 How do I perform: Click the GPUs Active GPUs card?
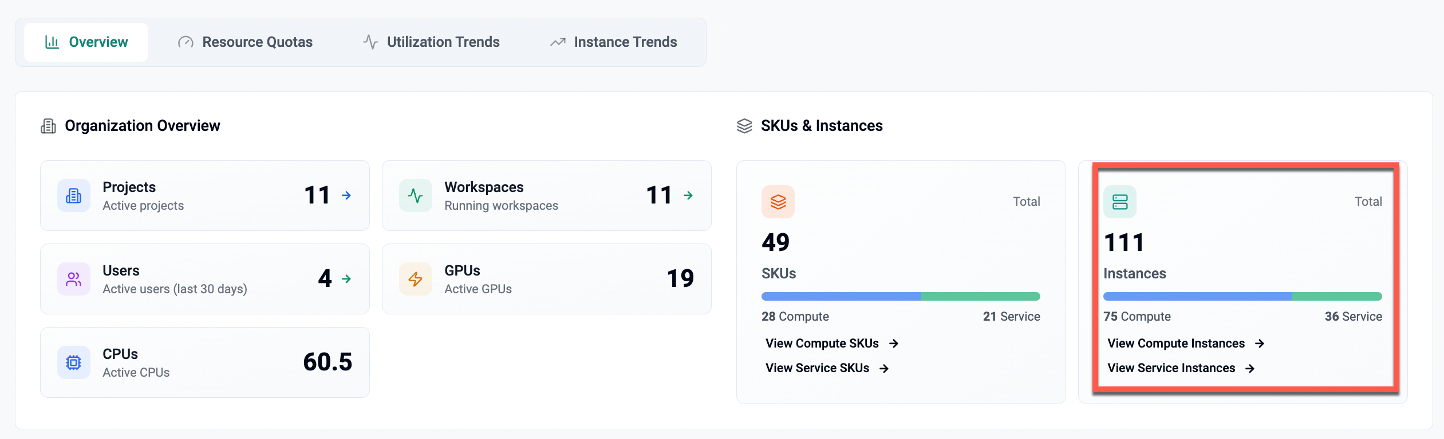click(546, 279)
